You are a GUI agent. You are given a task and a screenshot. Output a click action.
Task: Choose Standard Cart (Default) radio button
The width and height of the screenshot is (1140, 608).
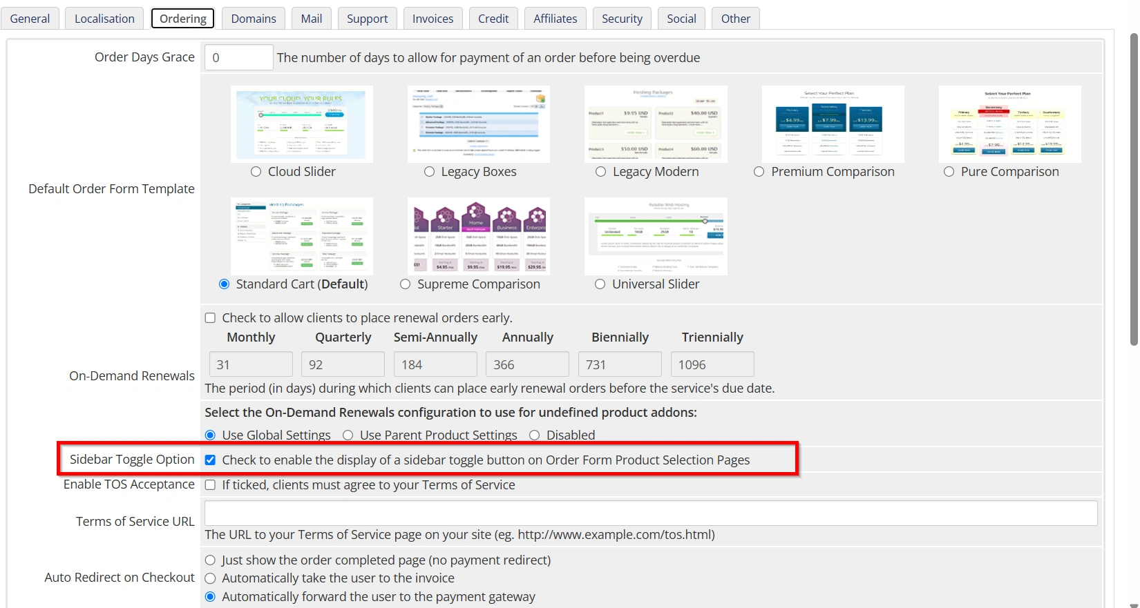pyautogui.click(x=225, y=284)
